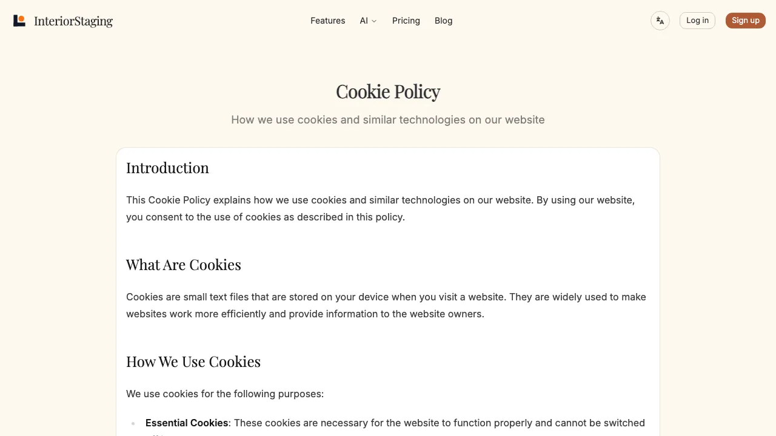This screenshot has height=436, width=776.
Task: Go to the Pricing page
Action: (x=406, y=21)
